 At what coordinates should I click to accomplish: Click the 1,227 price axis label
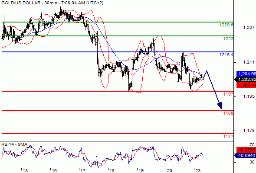point(249,28)
